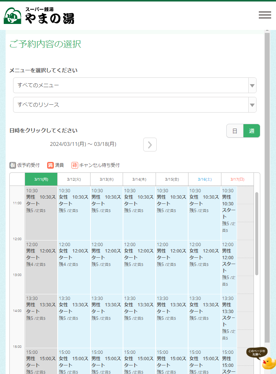Open the すべてのリソース dropdown
Screen dimensions: 276x374
[135, 105]
